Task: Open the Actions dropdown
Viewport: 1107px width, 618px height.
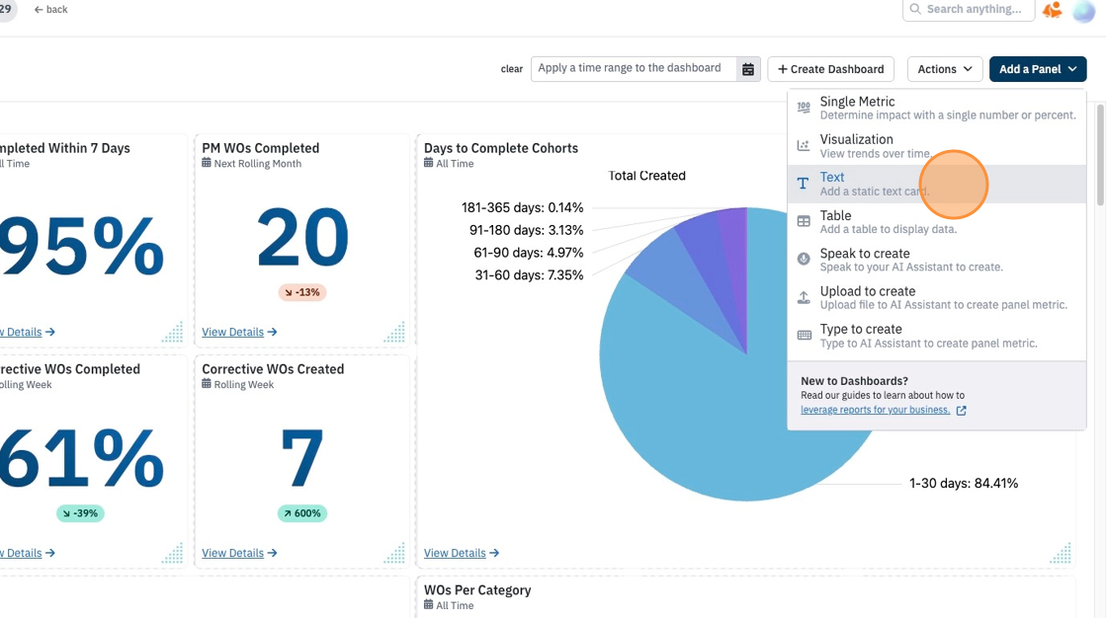Action: coord(945,69)
